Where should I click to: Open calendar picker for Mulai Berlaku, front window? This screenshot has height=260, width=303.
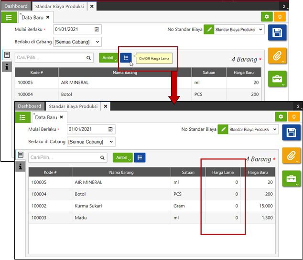110,129
